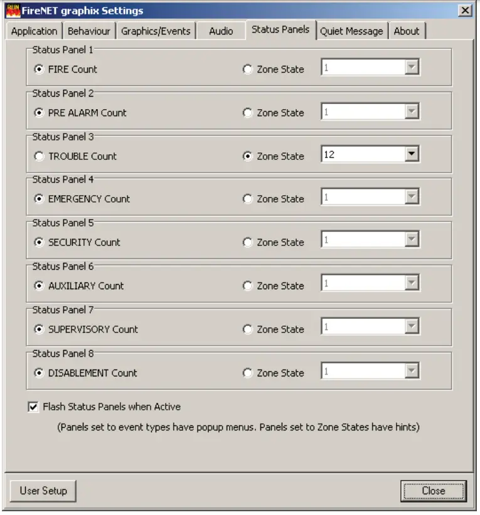This screenshot has width=480, height=515.
Task: Click the Status Panels tab
Action: (280, 29)
